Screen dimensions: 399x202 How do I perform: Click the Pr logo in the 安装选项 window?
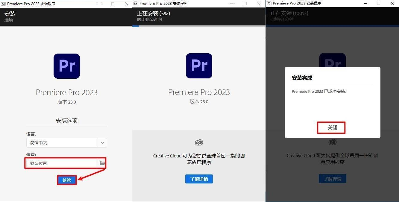[x=67, y=66]
